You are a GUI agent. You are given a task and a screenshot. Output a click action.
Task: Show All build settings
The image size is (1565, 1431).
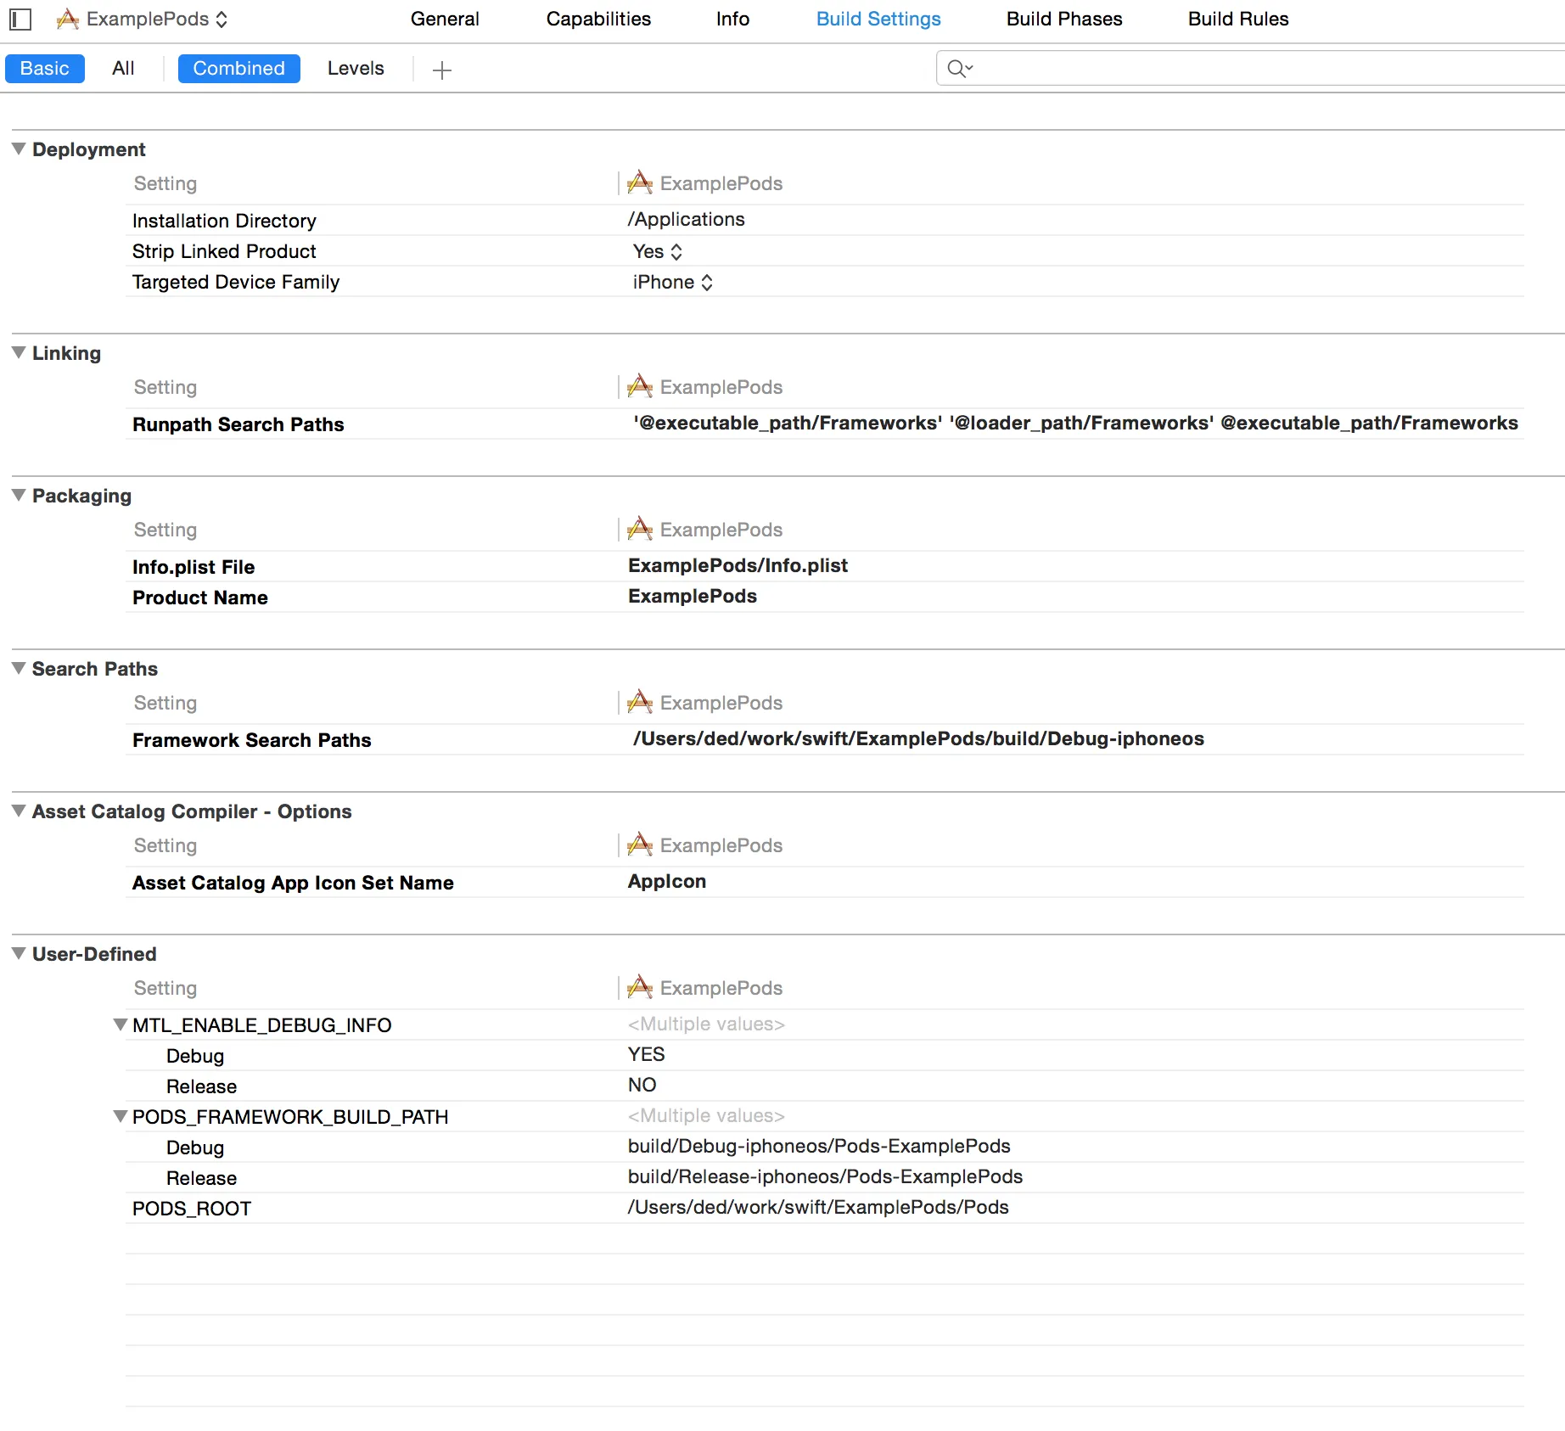click(x=123, y=69)
